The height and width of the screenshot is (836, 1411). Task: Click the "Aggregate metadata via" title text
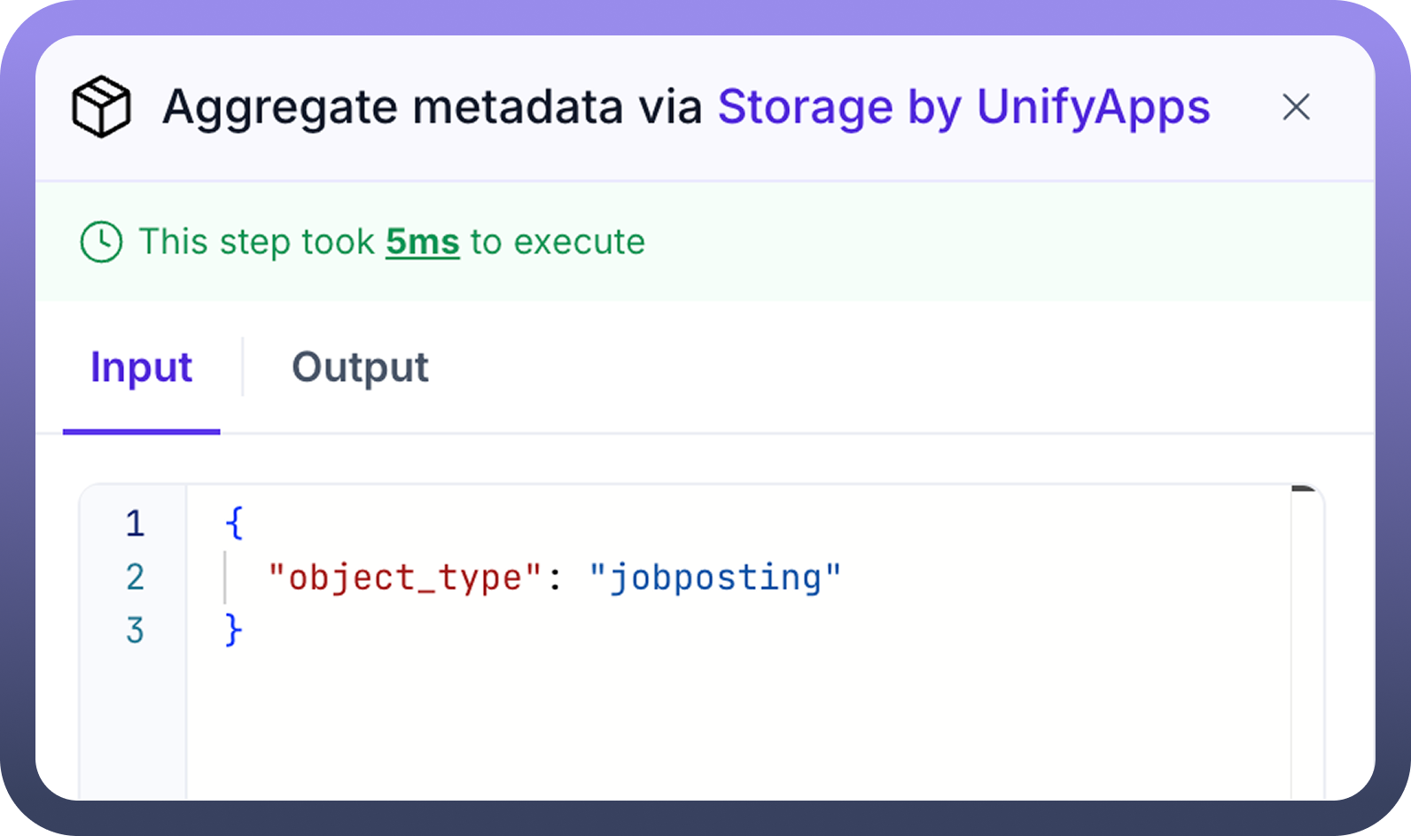tap(432, 107)
